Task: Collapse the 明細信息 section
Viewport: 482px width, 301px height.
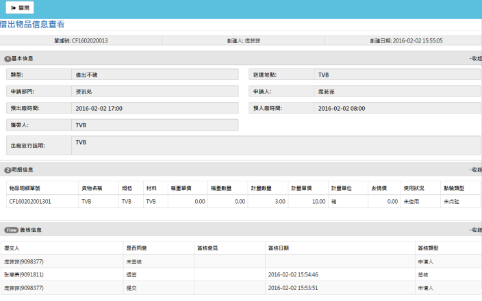Action: point(474,170)
